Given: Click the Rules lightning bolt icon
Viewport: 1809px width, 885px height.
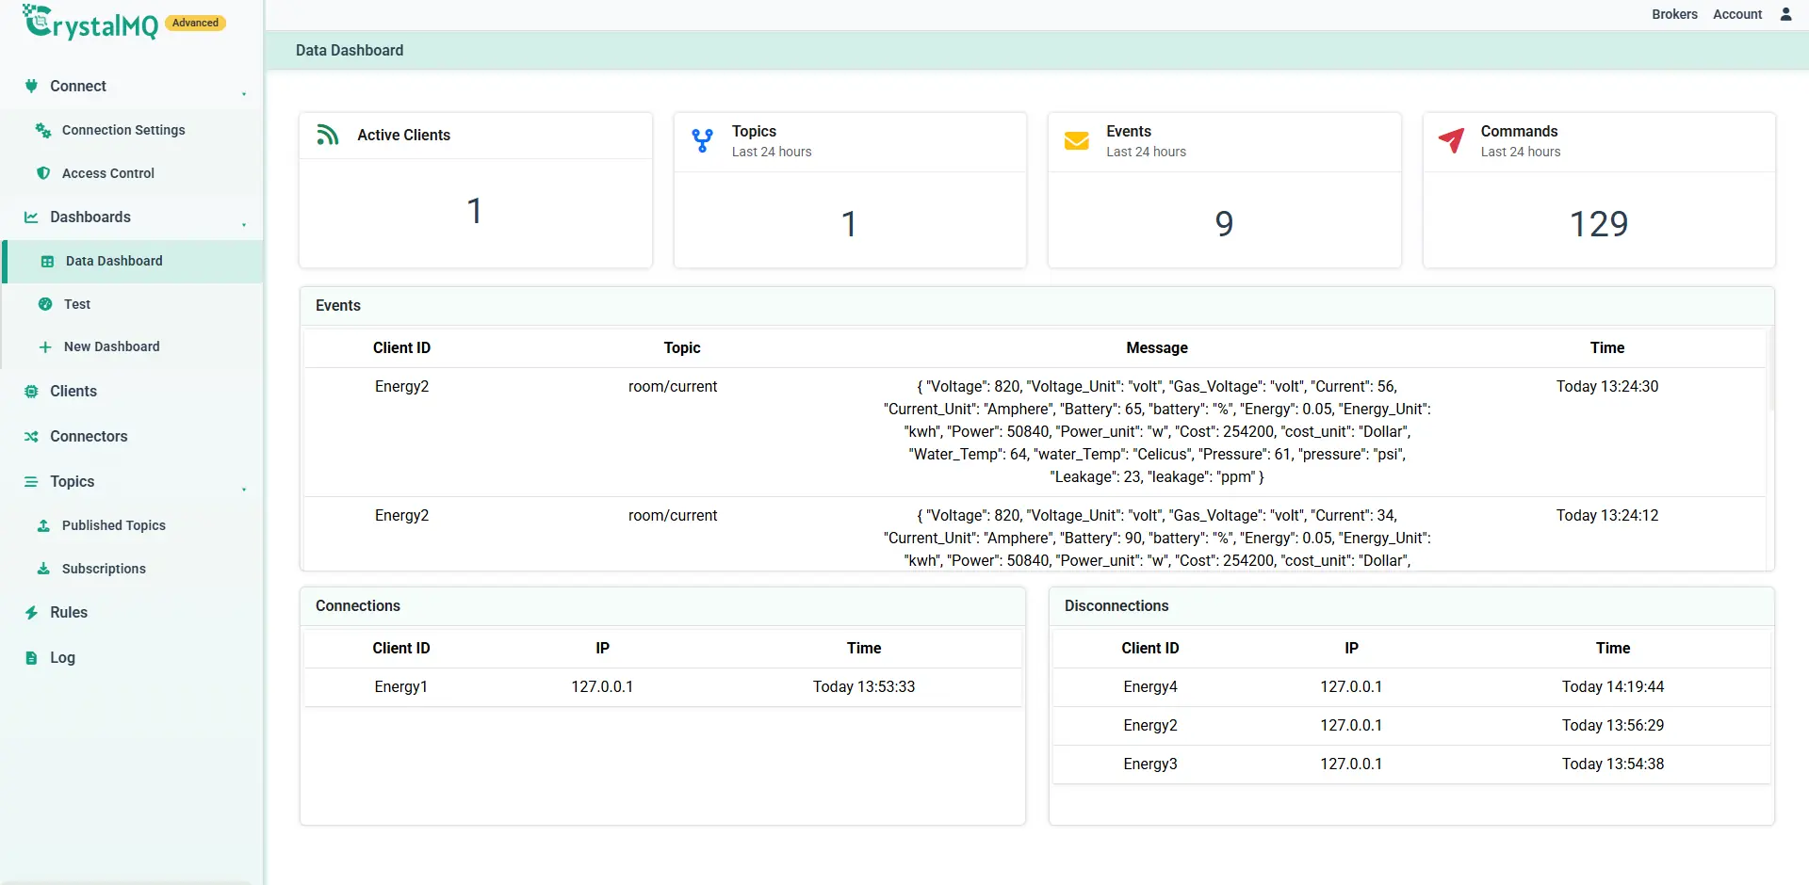Looking at the screenshot, I should (x=31, y=612).
